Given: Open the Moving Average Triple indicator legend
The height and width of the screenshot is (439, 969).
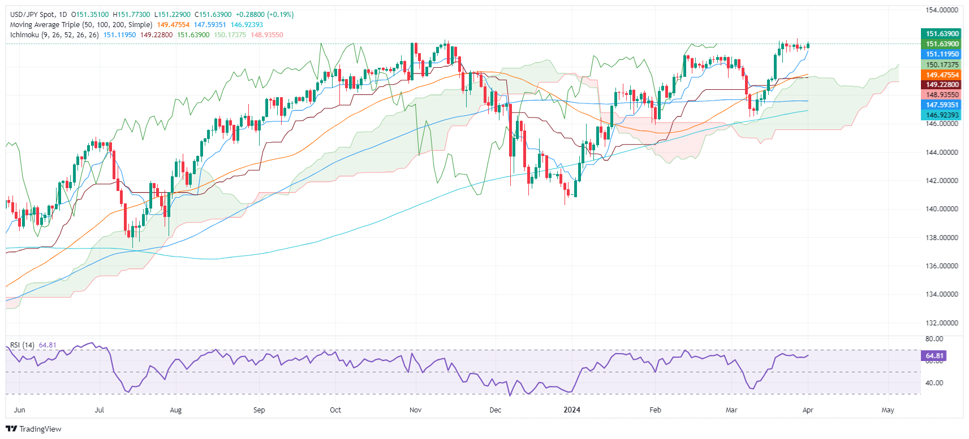Looking at the screenshot, I should pyautogui.click(x=81, y=25).
